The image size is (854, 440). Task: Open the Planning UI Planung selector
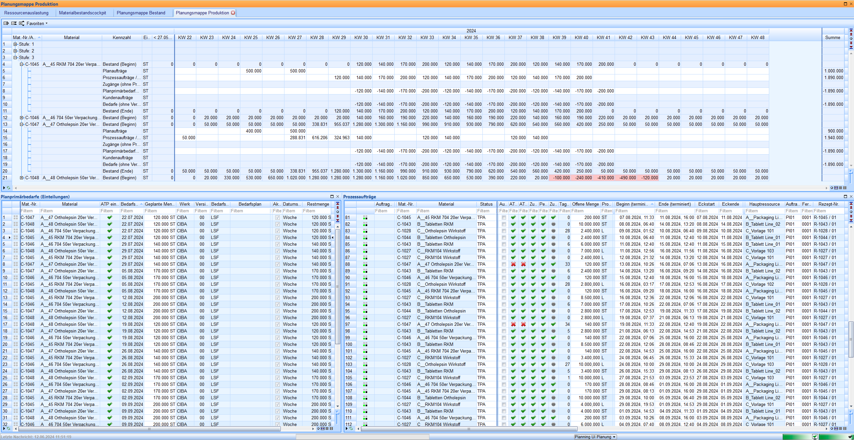click(x=594, y=437)
